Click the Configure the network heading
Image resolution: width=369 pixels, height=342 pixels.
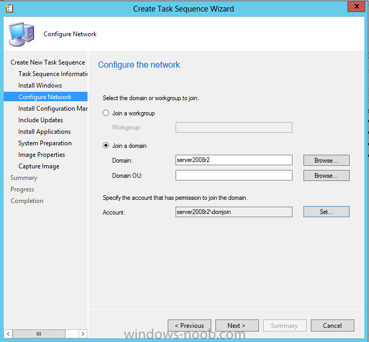139,65
